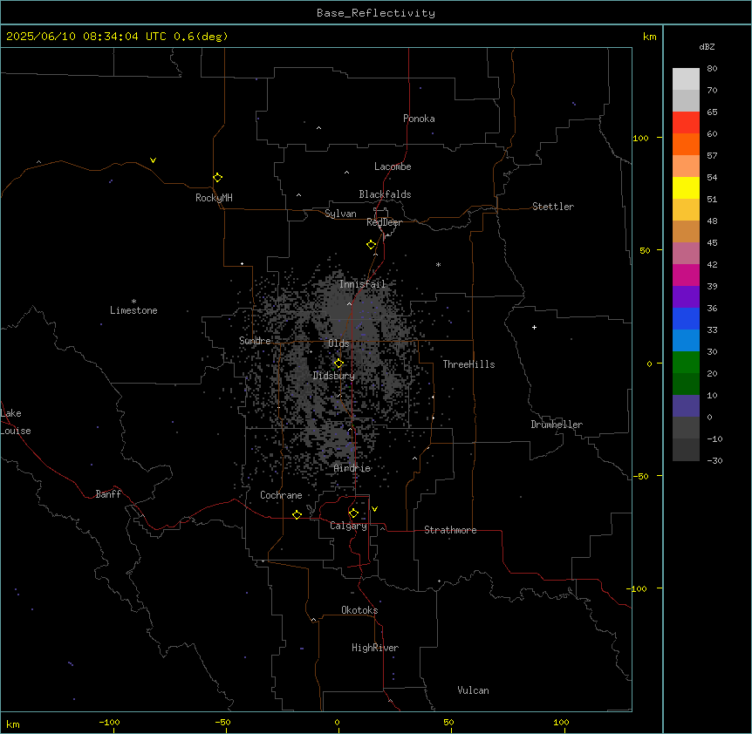
Task: Click the red 60-65 dBZ legend swatch
Action: (x=686, y=123)
